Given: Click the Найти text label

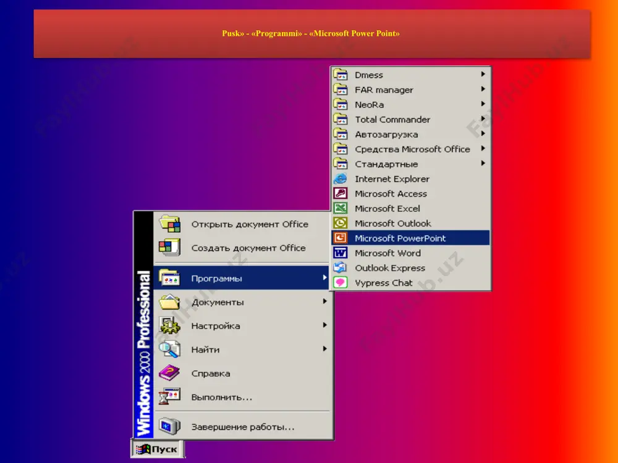Looking at the screenshot, I should pos(205,349).
